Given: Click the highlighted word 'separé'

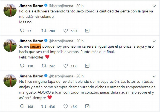Looking at the screenshot, I should coord(35,47).
